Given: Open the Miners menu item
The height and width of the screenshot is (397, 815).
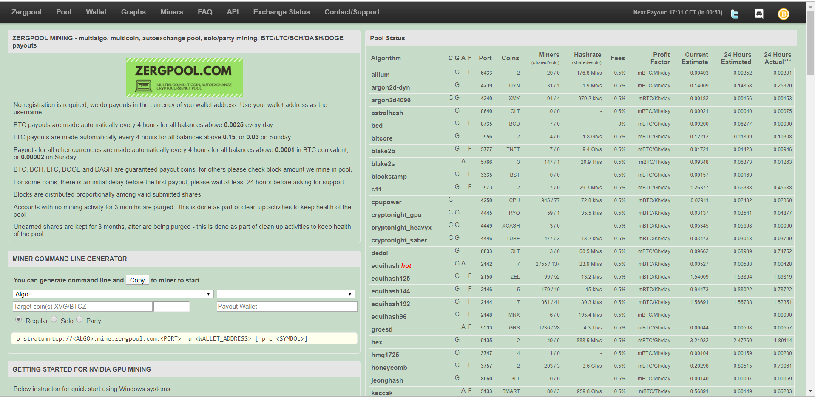Looking at the screenshot, I should click(172, 12).
